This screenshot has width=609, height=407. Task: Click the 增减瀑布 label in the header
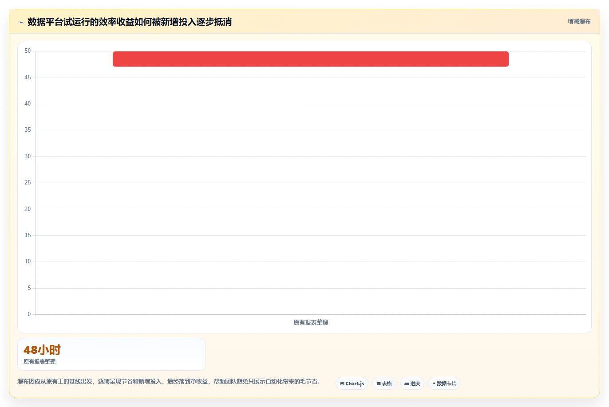579,21
